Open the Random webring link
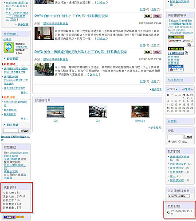Viewport: 196px width, 221px height. coord(180,30)
